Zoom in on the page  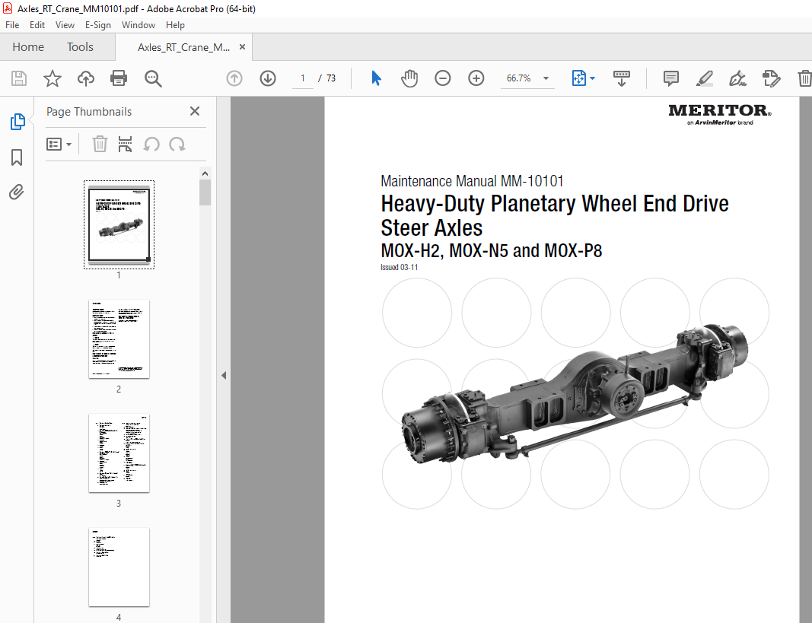click(476, 78)
